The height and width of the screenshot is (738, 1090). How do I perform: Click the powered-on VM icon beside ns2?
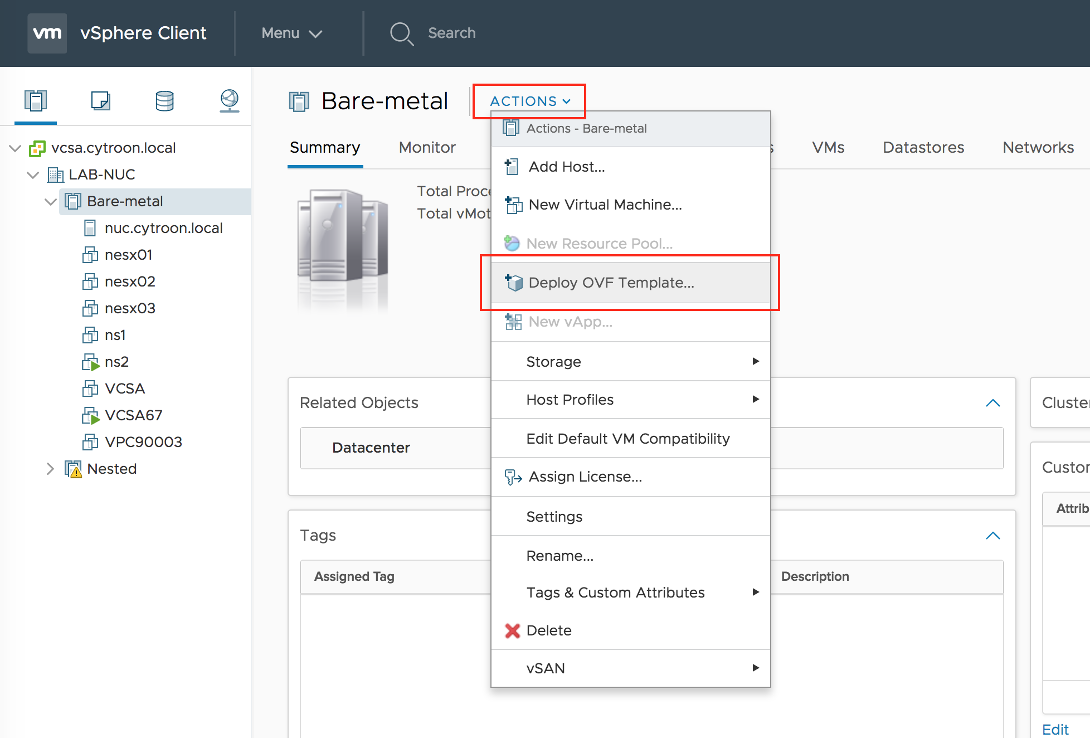point(90,362)
